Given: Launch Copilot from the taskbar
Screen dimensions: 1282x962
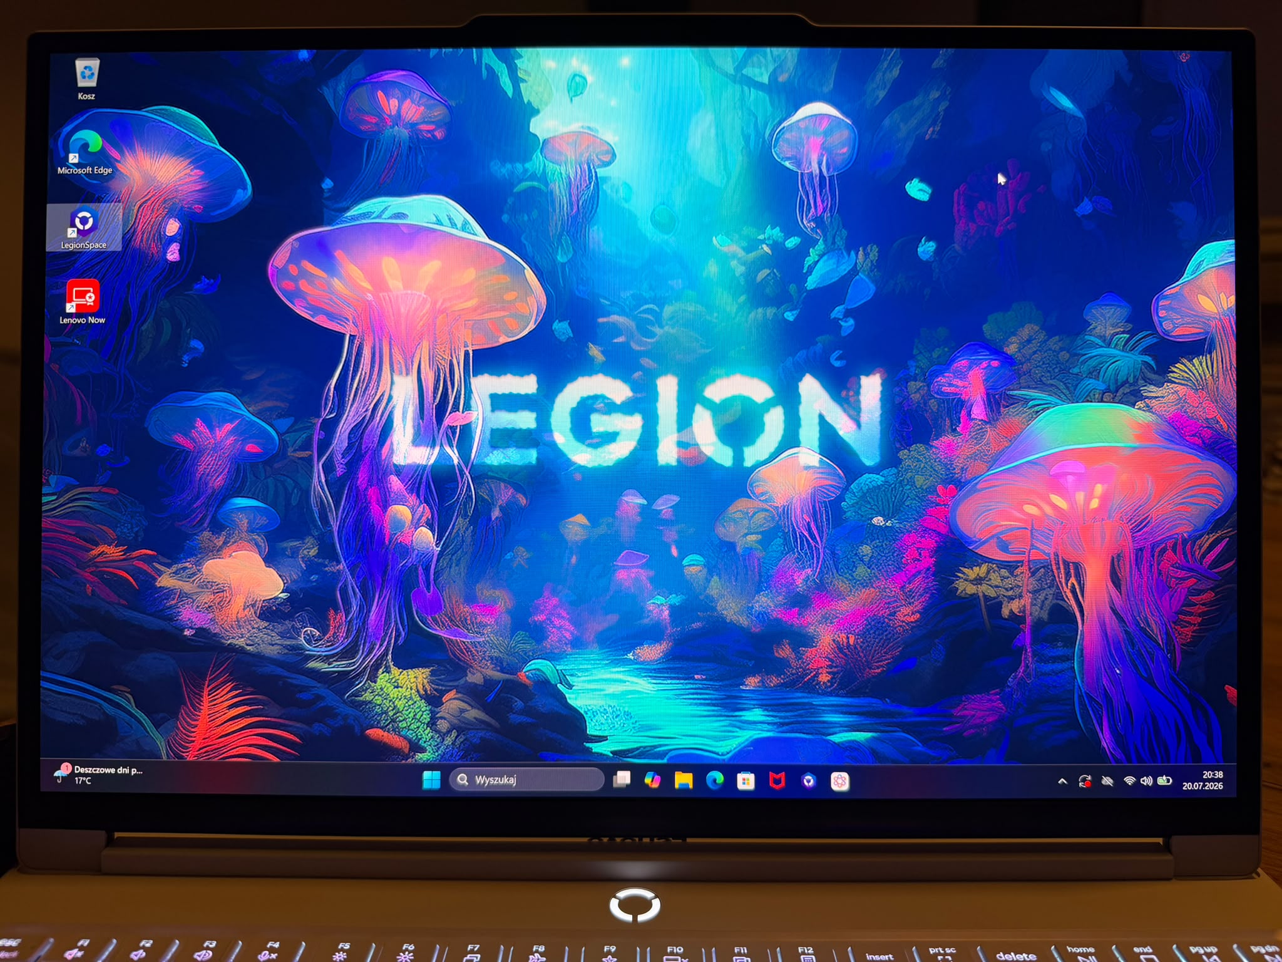Looking at the screenshot, I should coord(652,780).
